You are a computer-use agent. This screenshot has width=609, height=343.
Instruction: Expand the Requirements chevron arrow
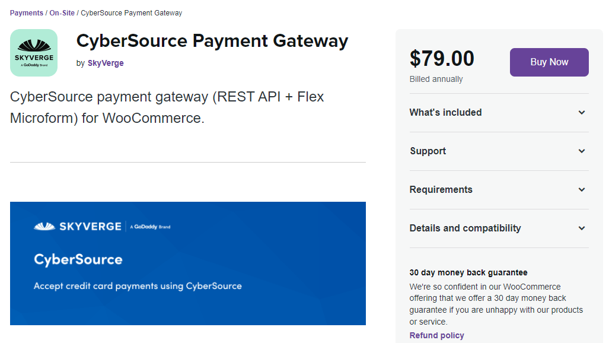pyautogui.click(x=582, y=190)
